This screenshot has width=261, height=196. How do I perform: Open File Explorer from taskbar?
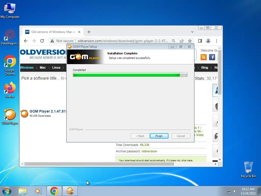click(x=23, y=191)
